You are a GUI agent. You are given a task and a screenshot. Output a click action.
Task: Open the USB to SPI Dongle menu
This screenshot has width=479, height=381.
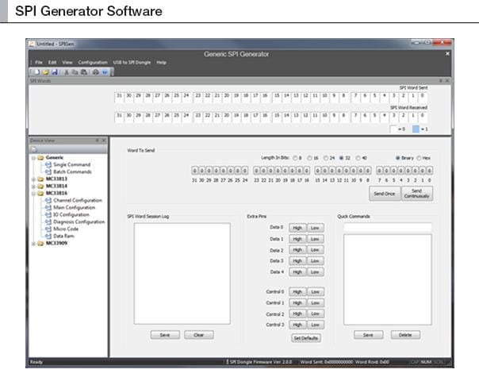tap(132, 62)
